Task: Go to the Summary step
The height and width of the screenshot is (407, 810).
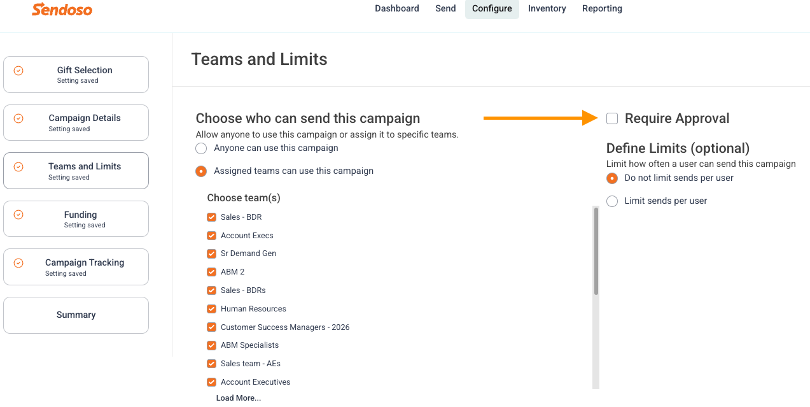Action: point(76,315)
